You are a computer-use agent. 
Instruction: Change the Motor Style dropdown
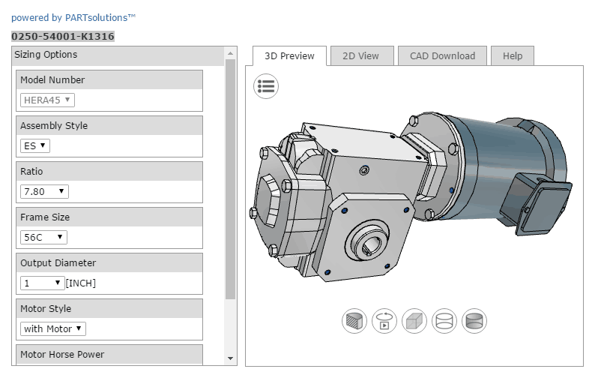53,328
